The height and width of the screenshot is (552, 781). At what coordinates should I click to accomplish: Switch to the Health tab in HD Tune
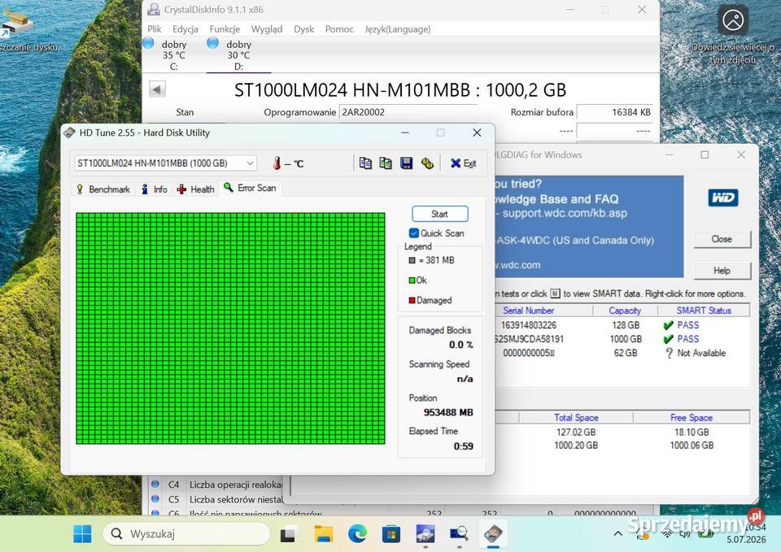(196, 189)
